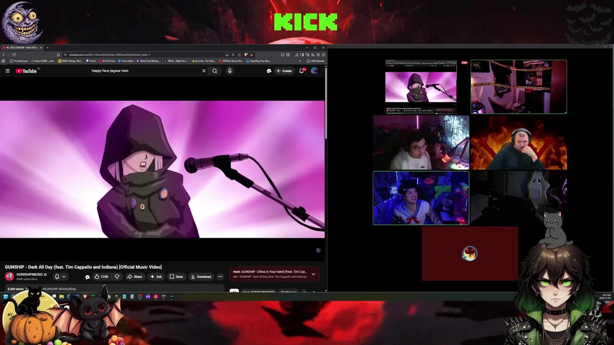Toggle channel notification bell
The image size is (614, 345).
pos(57,276)
